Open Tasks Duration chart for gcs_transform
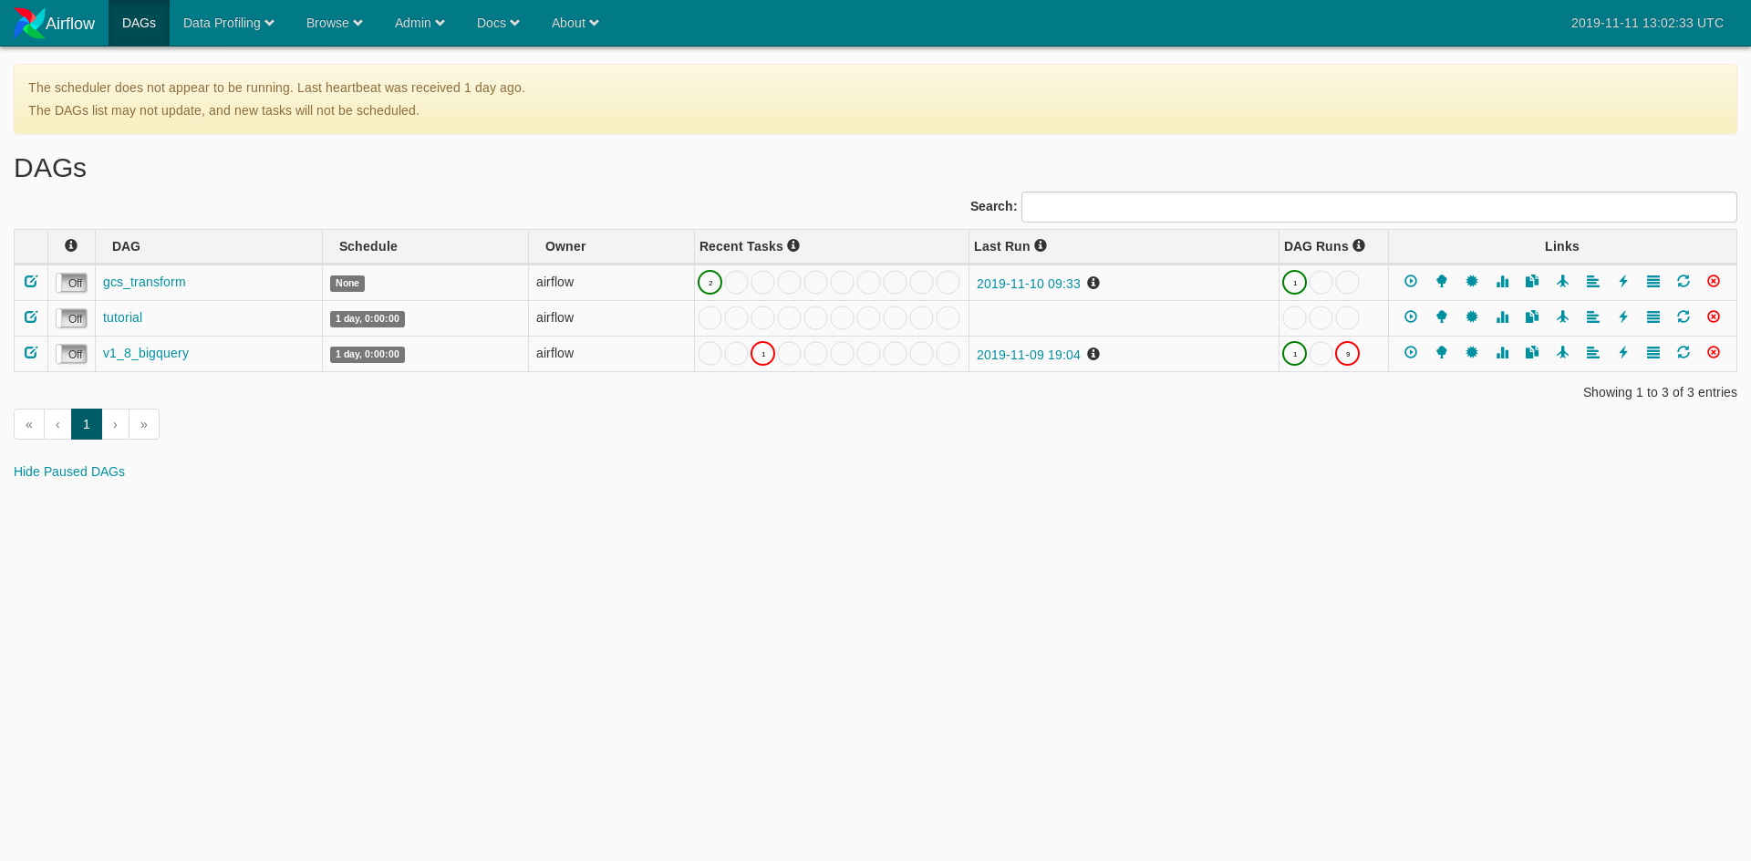Screen dimensions: 1751x861 click(1502, 282)
